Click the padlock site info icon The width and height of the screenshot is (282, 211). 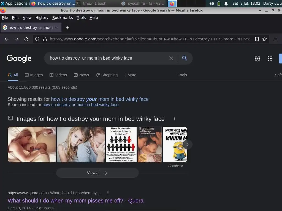45,39
